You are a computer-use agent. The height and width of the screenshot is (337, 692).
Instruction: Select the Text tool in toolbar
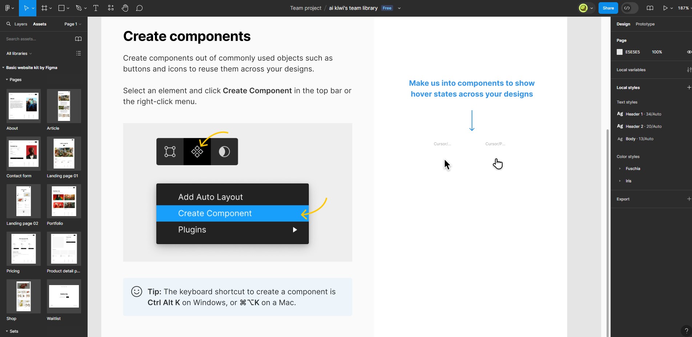click(96, 8)
